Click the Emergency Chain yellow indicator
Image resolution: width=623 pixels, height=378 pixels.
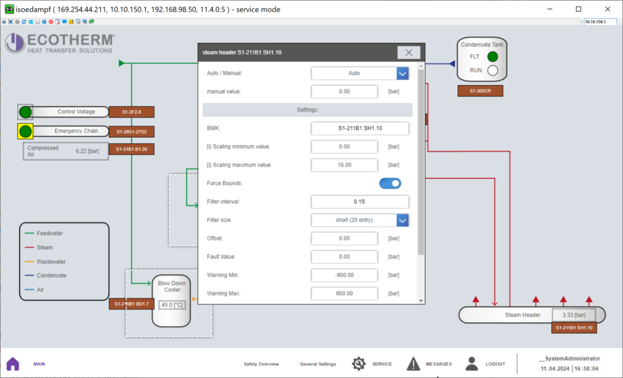(x=25, y=131)
